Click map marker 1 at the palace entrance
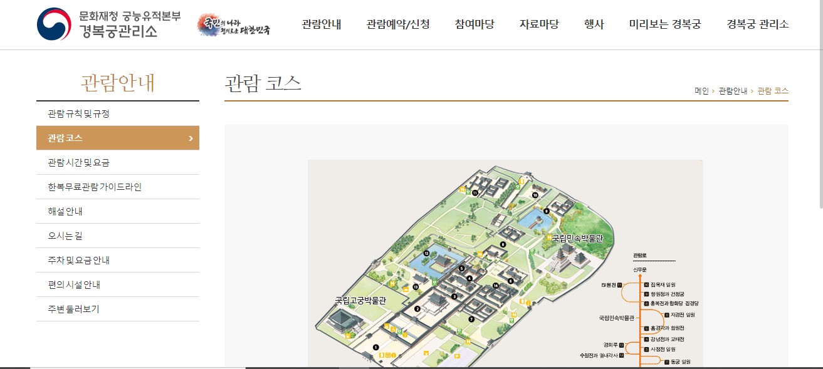Viewport: 823px width, 369px height. click(376, 346)
